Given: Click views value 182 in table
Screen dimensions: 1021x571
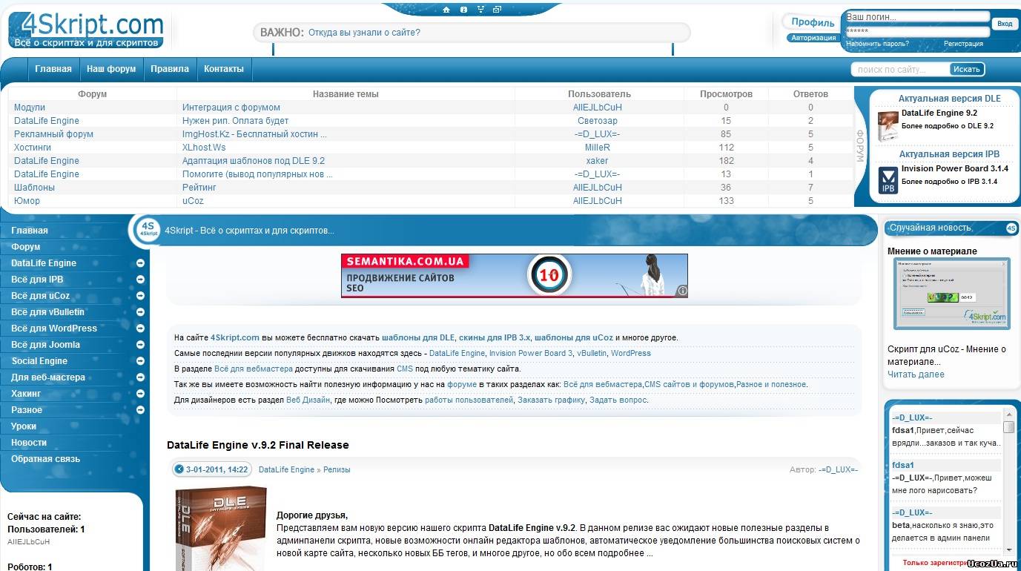Looking at the screenshot, I should 726,161.
